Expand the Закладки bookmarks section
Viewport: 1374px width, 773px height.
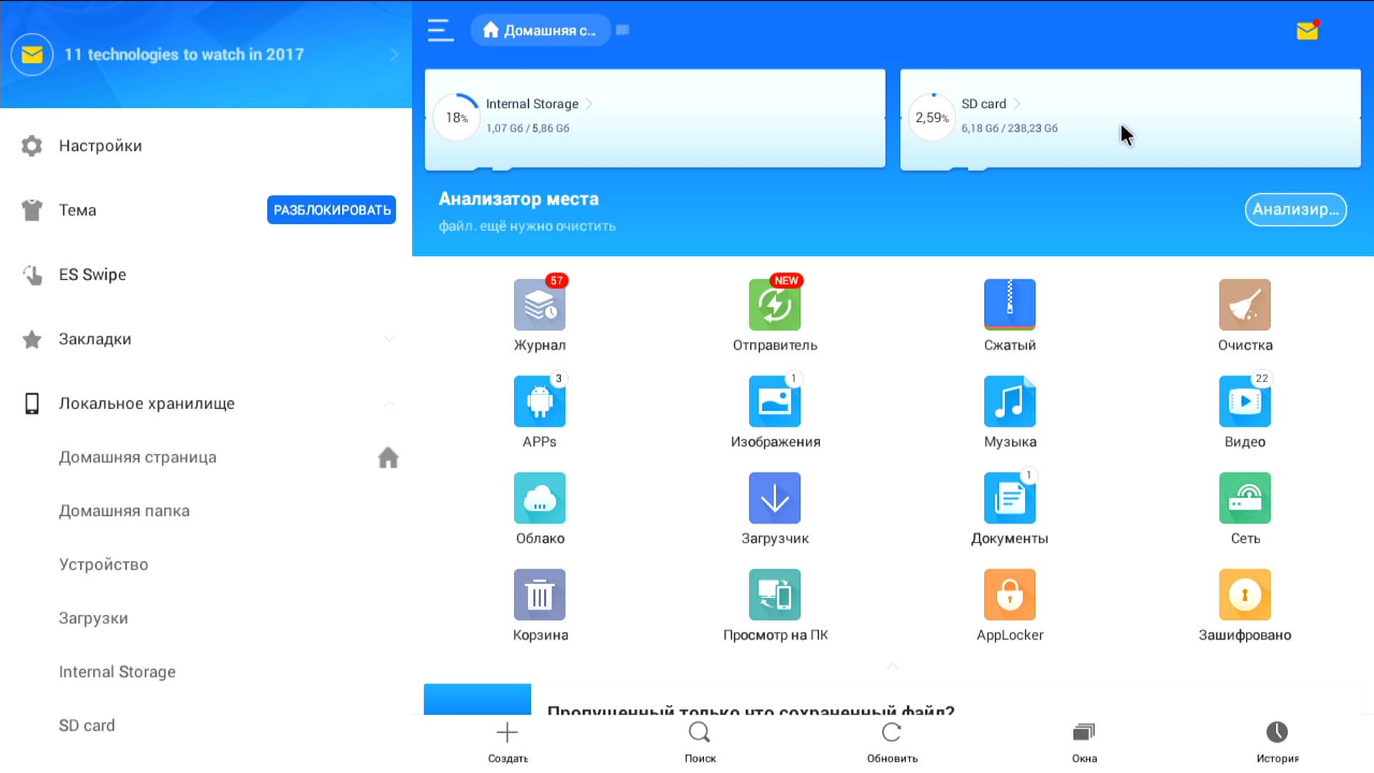[389, 339]
